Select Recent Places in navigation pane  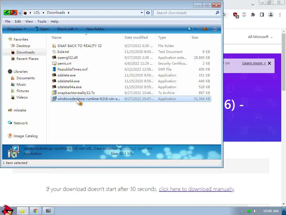tap(27, 59)
